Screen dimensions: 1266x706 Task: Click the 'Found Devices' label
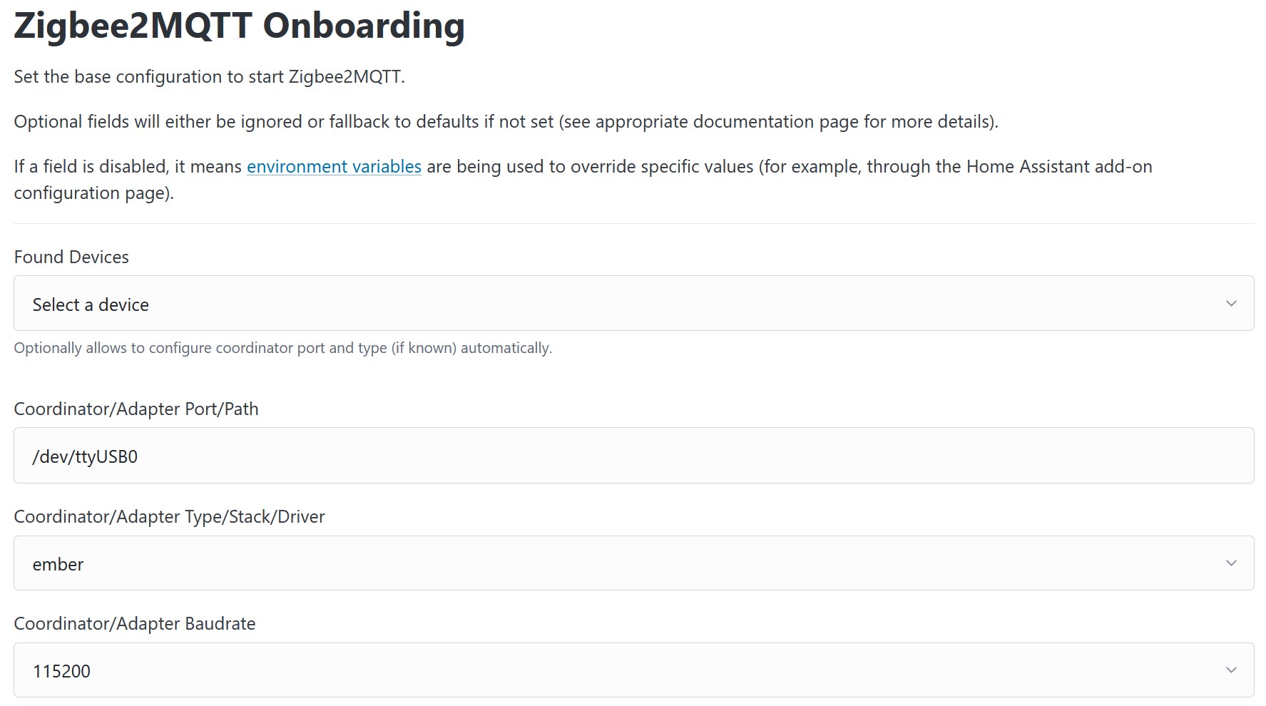click(71, 257)
